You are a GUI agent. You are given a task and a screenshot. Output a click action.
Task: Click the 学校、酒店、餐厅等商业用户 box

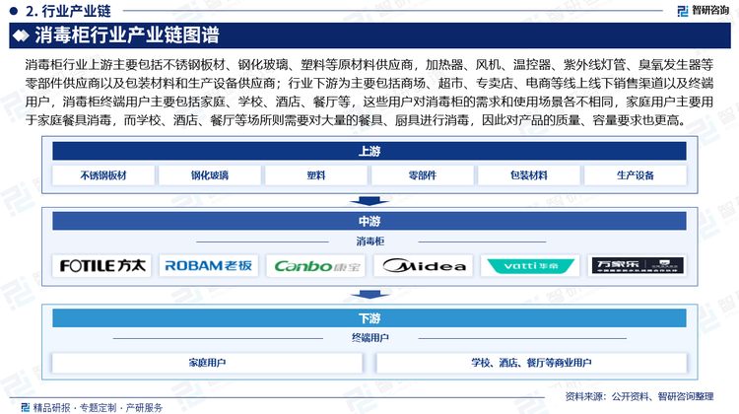[531, 363]
